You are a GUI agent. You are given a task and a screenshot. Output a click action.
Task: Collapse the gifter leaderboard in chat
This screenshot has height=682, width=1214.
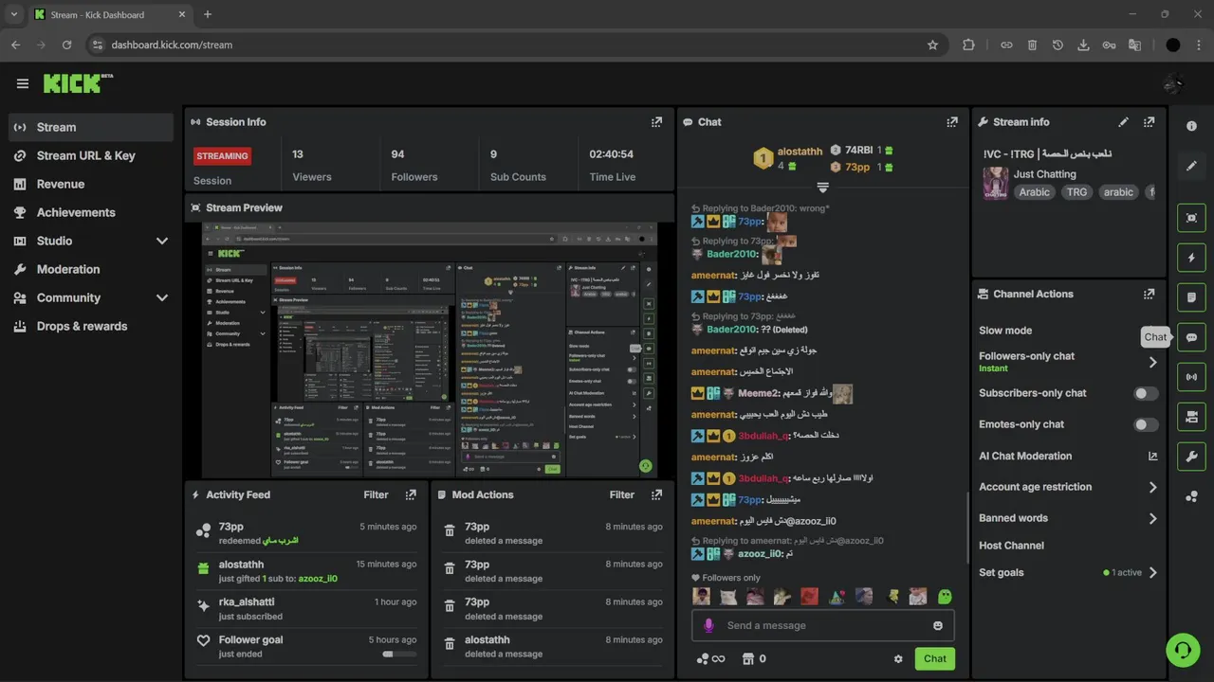(x=823, y=188)
